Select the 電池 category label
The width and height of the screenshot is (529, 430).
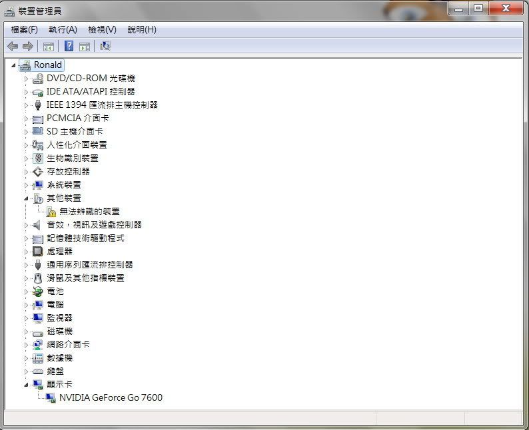(x=55, y=291)
